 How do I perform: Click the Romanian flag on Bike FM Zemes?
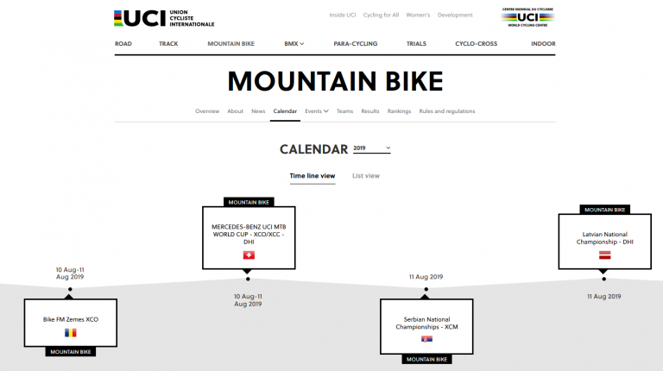[71, 333]
